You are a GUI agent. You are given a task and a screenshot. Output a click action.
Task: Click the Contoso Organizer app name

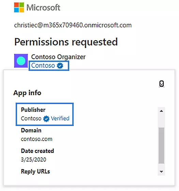pyautogui.click(x=58, y=57)
